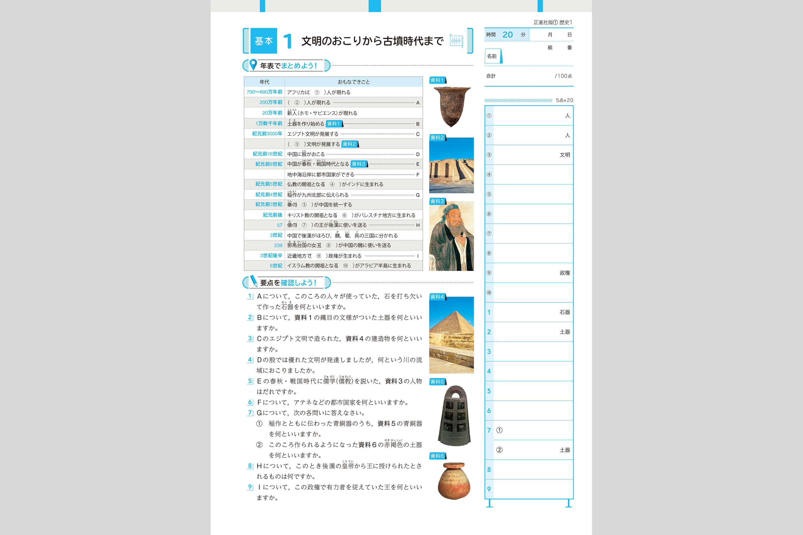This screenshot has height=535, width=803.
Task: Click the scroll icon beside the worksheet title
Action: click(x=456, y=41)
